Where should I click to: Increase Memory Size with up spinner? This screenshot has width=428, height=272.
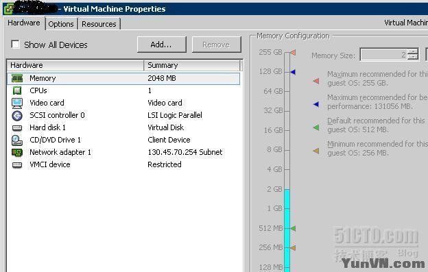click(x=412, y=51)
